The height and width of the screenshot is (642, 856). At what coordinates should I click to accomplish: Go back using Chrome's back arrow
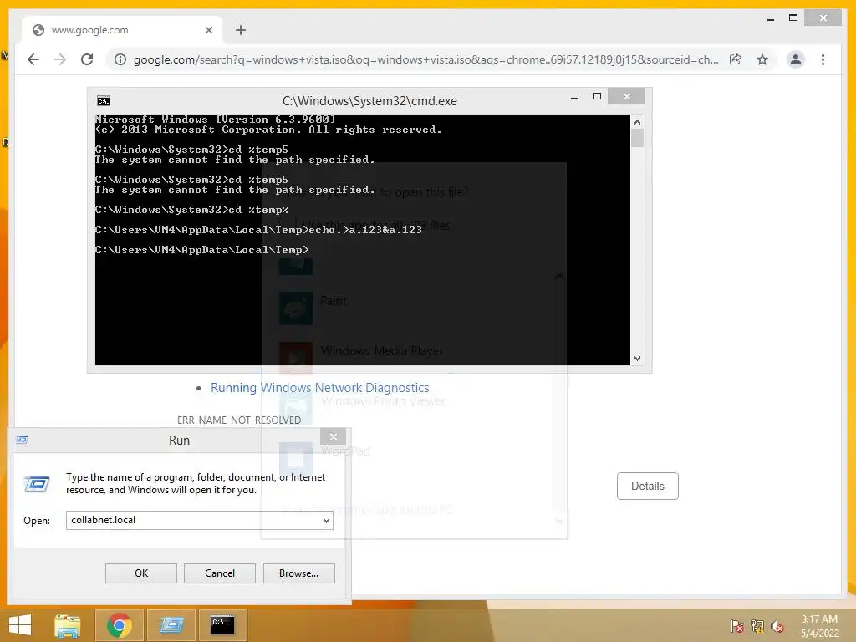(33, 59)
